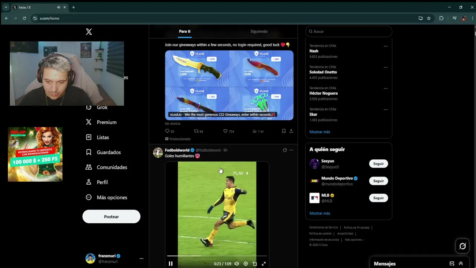Viewport: 476px width, 268px height.
Task: Open Grok explain icon on Fodboldworld post
Action: click(284, 150)
